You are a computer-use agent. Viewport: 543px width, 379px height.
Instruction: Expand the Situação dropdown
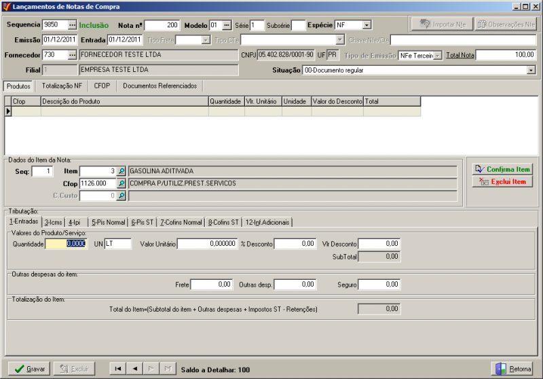click(x=531, y=71)
